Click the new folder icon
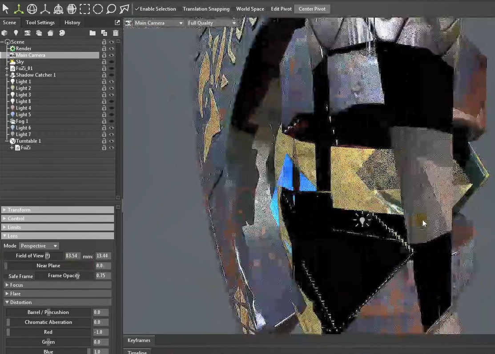The height and width of the screenshot is (354, 495). tap(93, 33)
